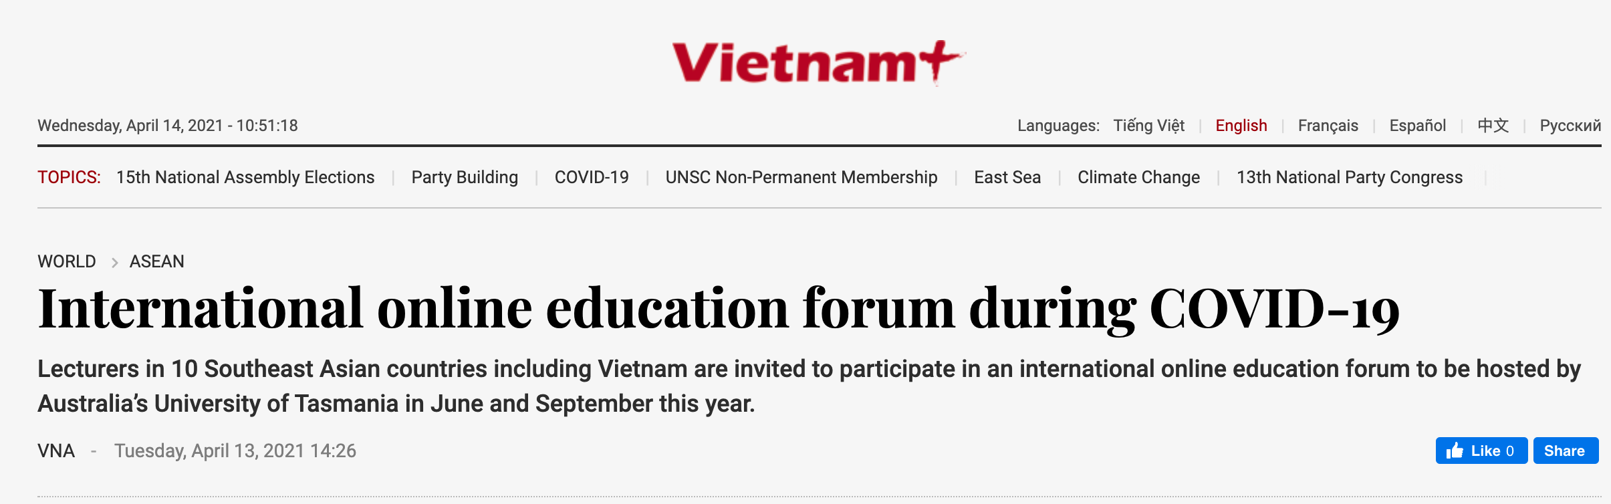
Task: Browse the Climate Change topic
Action: pyautogui.click(x=1138, y=177)
